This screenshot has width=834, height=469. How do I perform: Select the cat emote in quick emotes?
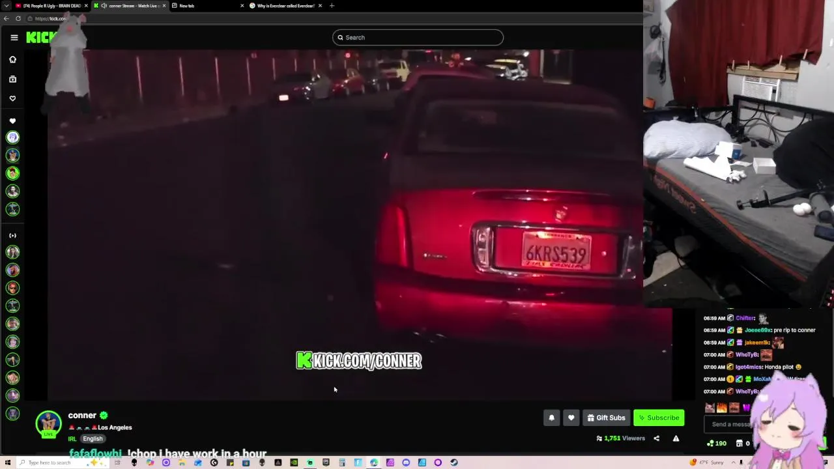coord(710,408)
